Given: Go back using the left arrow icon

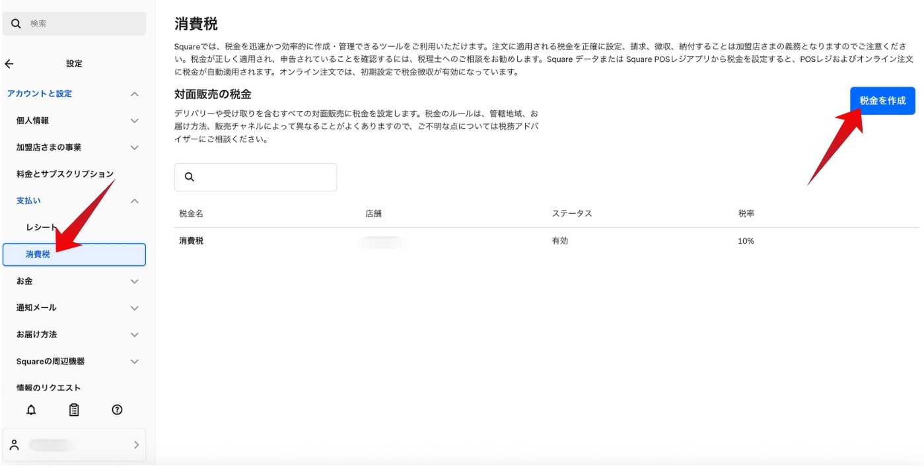Looking at the screenshot, I should [9, 64].
